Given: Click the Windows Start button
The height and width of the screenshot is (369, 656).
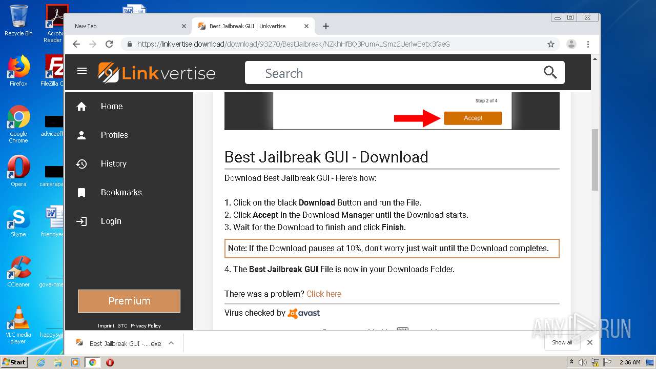Looking at the screenshot, I should (x=14, y=362).
